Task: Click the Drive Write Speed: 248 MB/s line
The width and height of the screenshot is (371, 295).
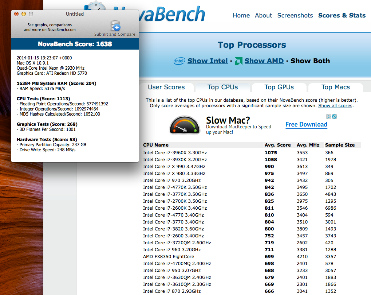Action: click(46, 150)
